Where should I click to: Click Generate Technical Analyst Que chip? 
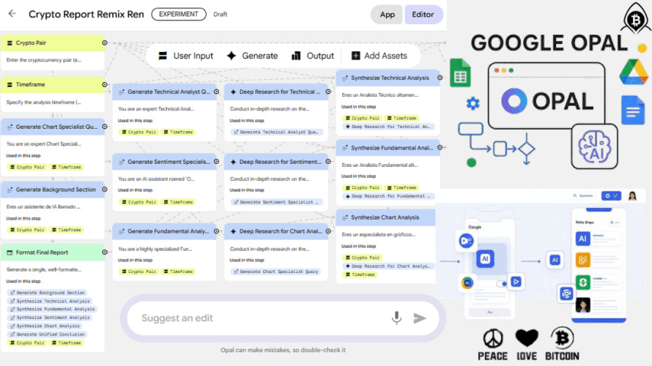point(276,132)
